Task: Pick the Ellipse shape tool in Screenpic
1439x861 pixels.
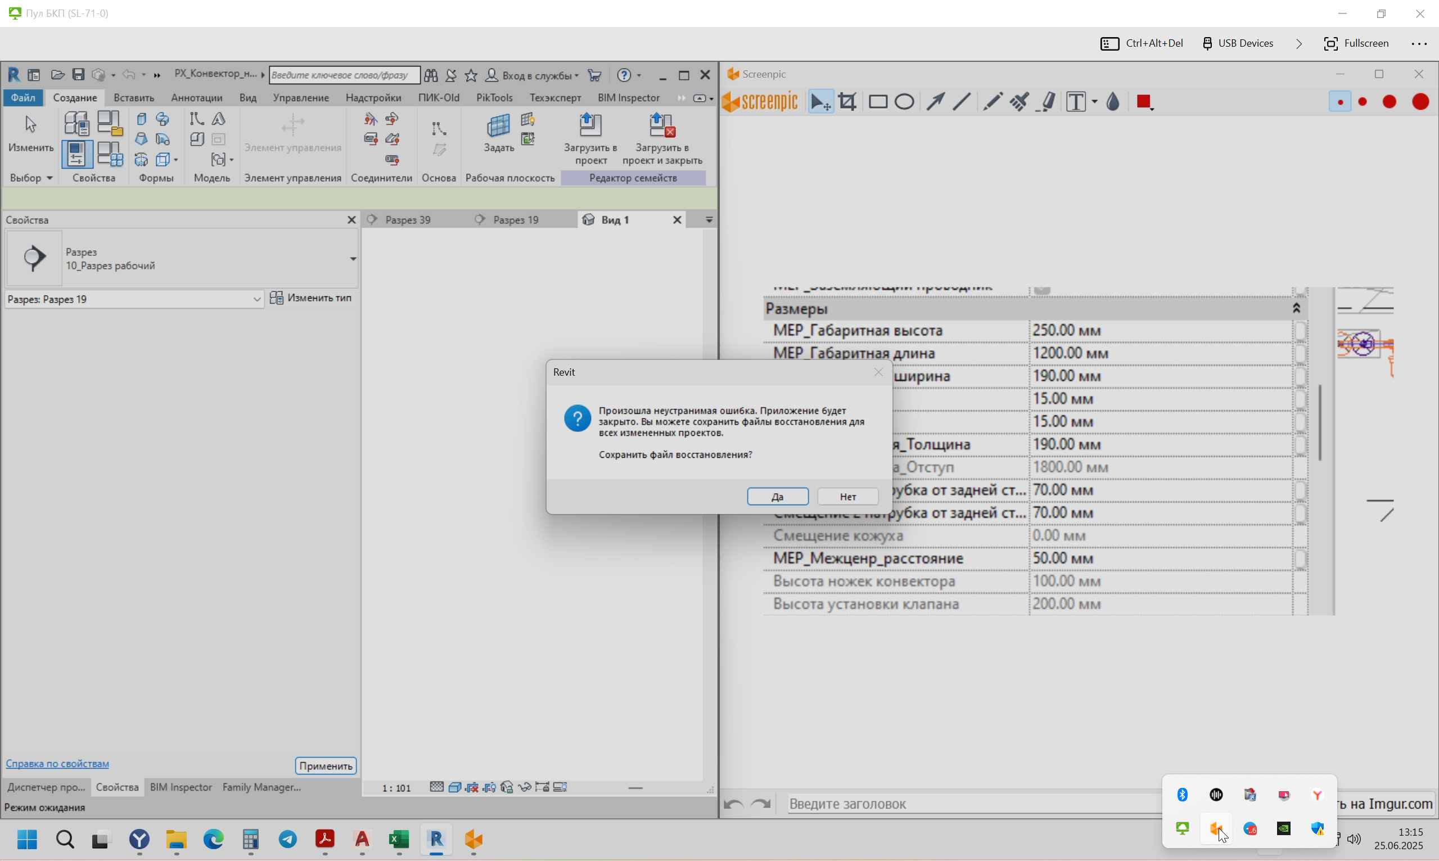Action: (x=904, y=102)
